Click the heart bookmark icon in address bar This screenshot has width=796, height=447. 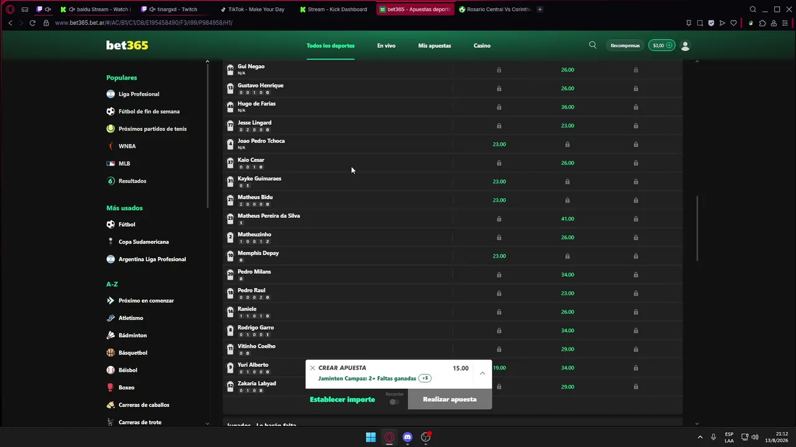coord(733,23)
